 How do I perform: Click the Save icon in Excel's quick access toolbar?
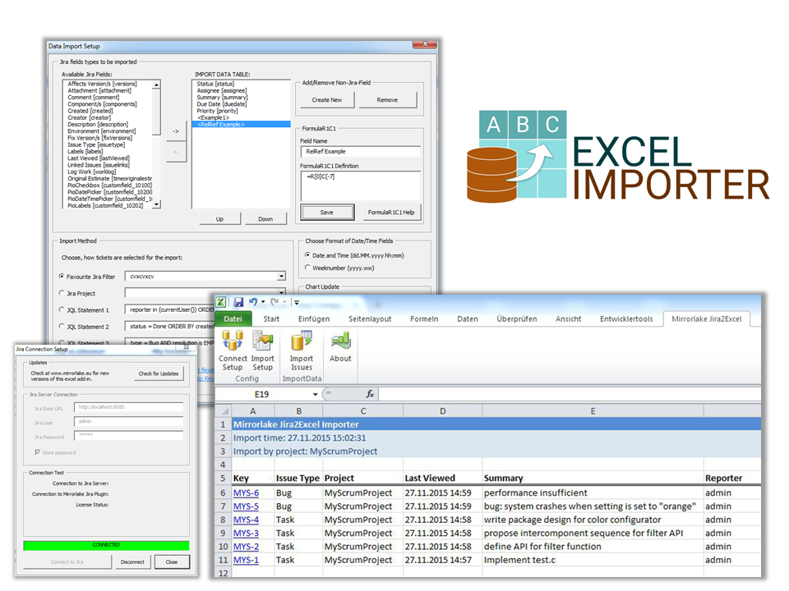(x=238, y=302)
